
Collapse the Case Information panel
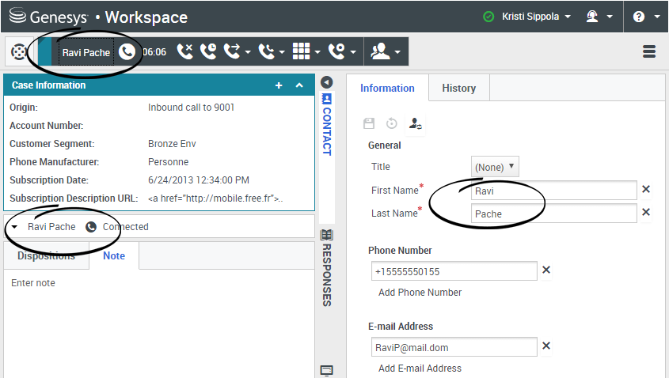click(x=299, y=85)
